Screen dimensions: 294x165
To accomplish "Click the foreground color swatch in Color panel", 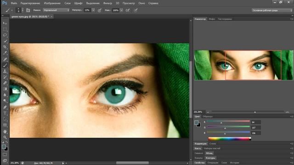I will 196,122.
